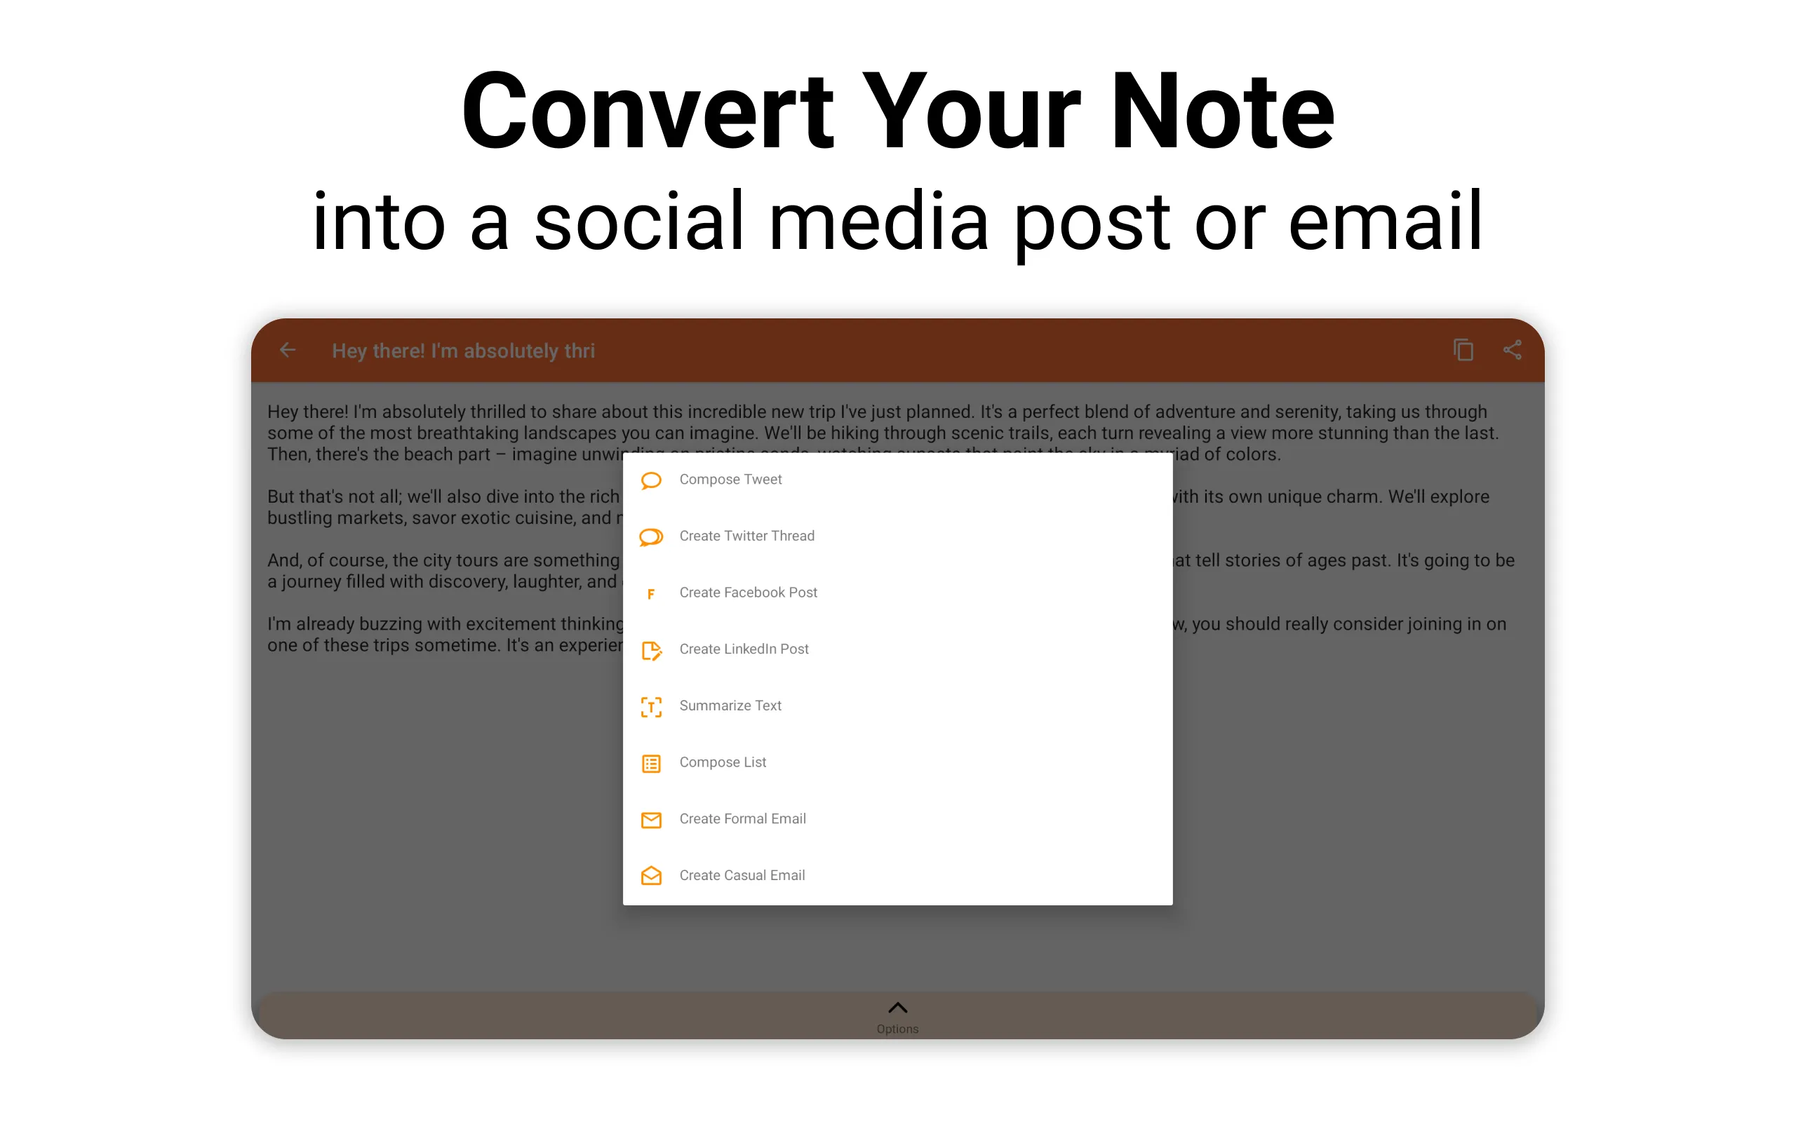Click the Create Formal Email icon
This screenshot has height=1122, width=1796.
pos(652,818)
